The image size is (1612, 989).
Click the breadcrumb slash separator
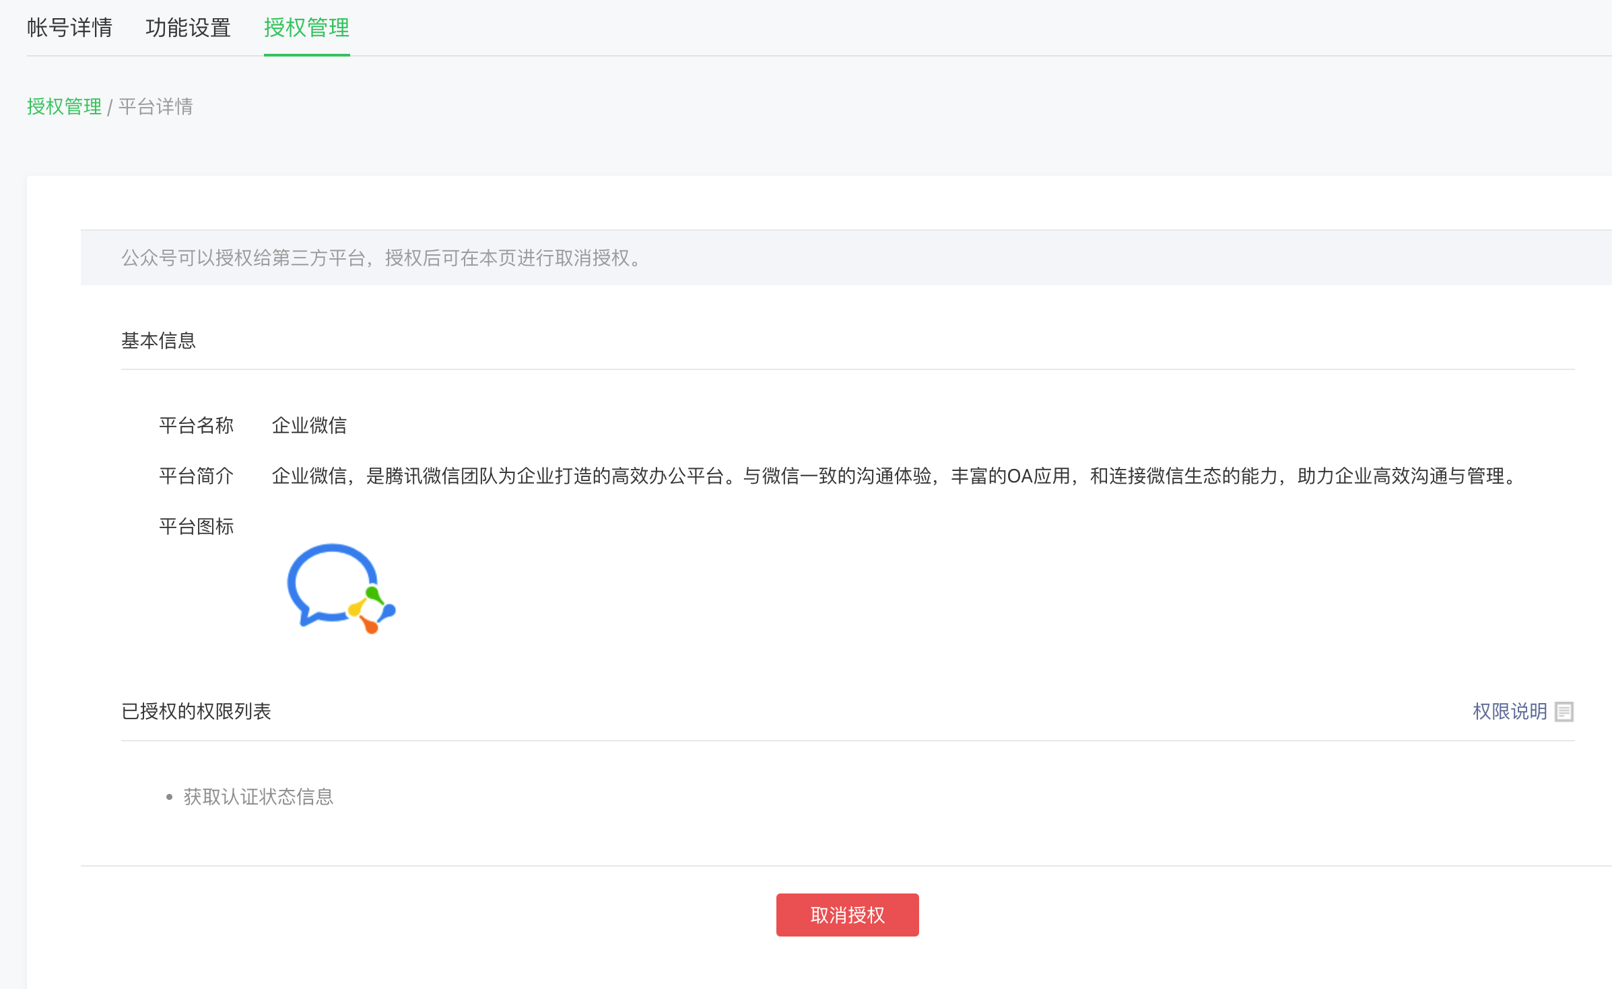point(110,108)
